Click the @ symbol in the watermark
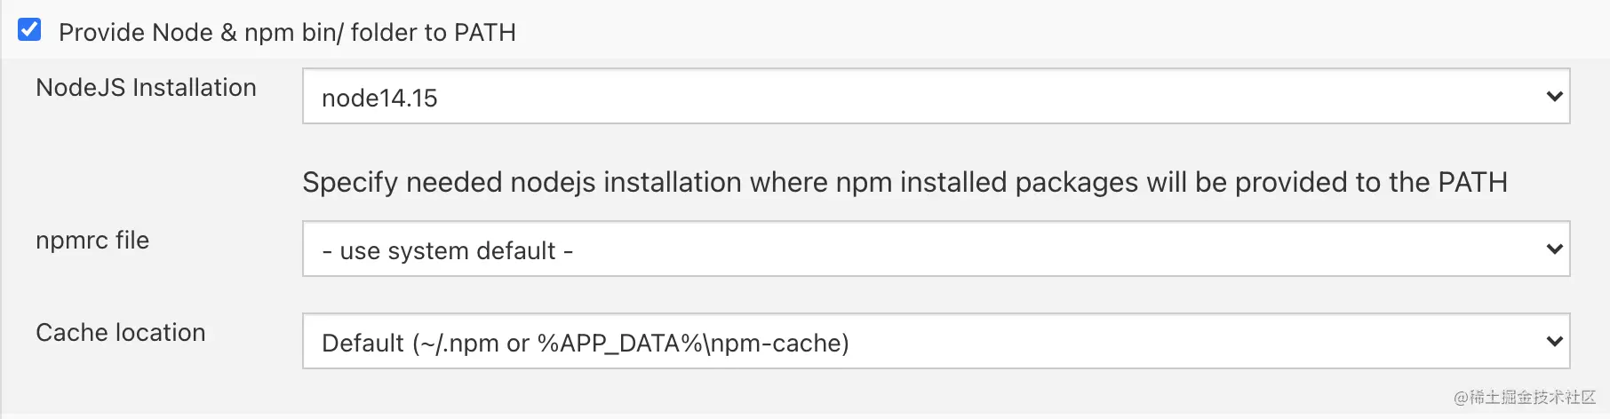The width and height of the screenshot is (1610, 419). [1462, 398]
